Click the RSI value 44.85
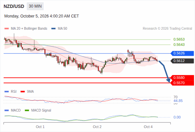195x132 pixels. point(178,101)
